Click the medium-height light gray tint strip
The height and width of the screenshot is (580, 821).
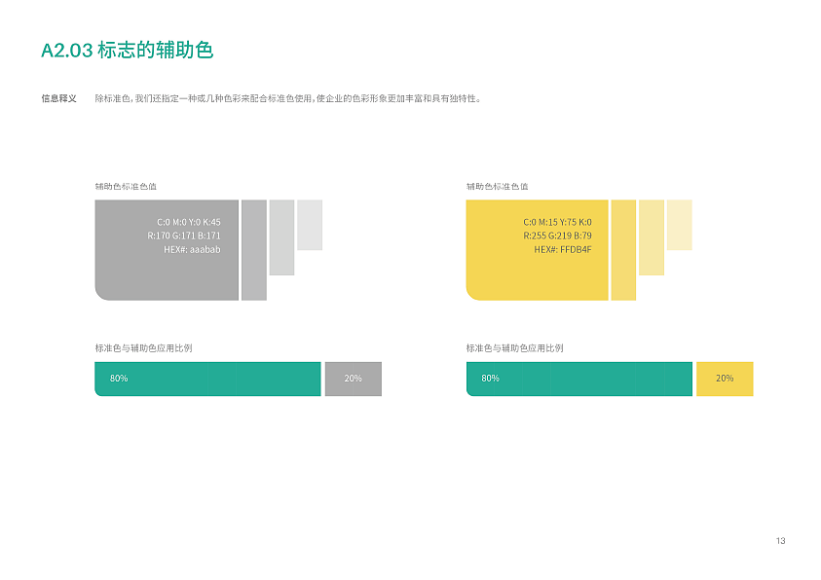coord(281,237)
